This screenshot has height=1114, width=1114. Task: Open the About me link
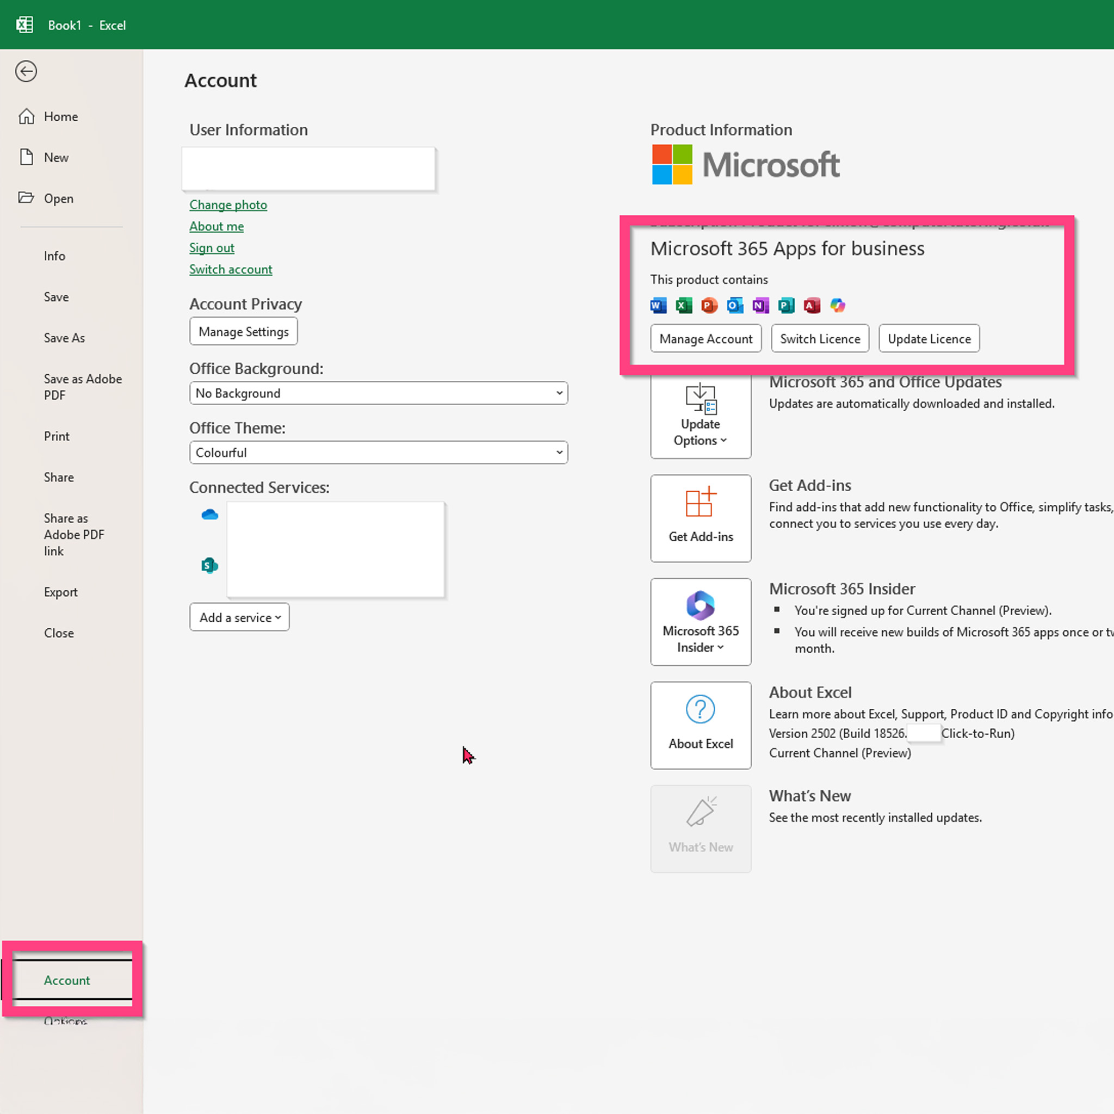click(x=217, y=226)
